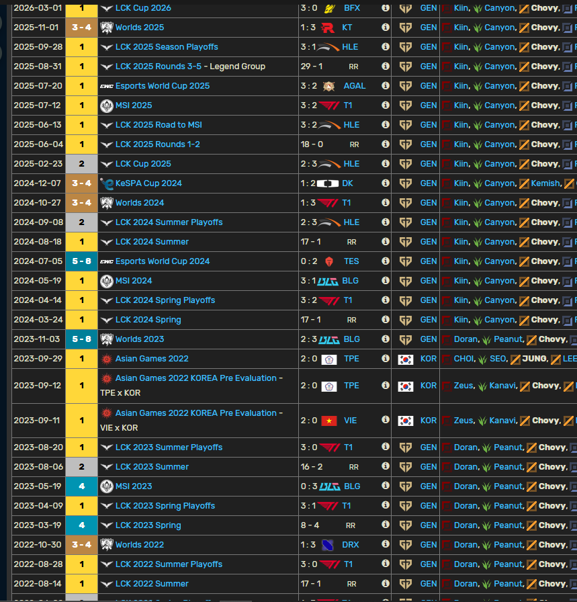Screen dimensions: 577x602
Task: Click the AGAL team logo
Action: [x=328, y=86]
